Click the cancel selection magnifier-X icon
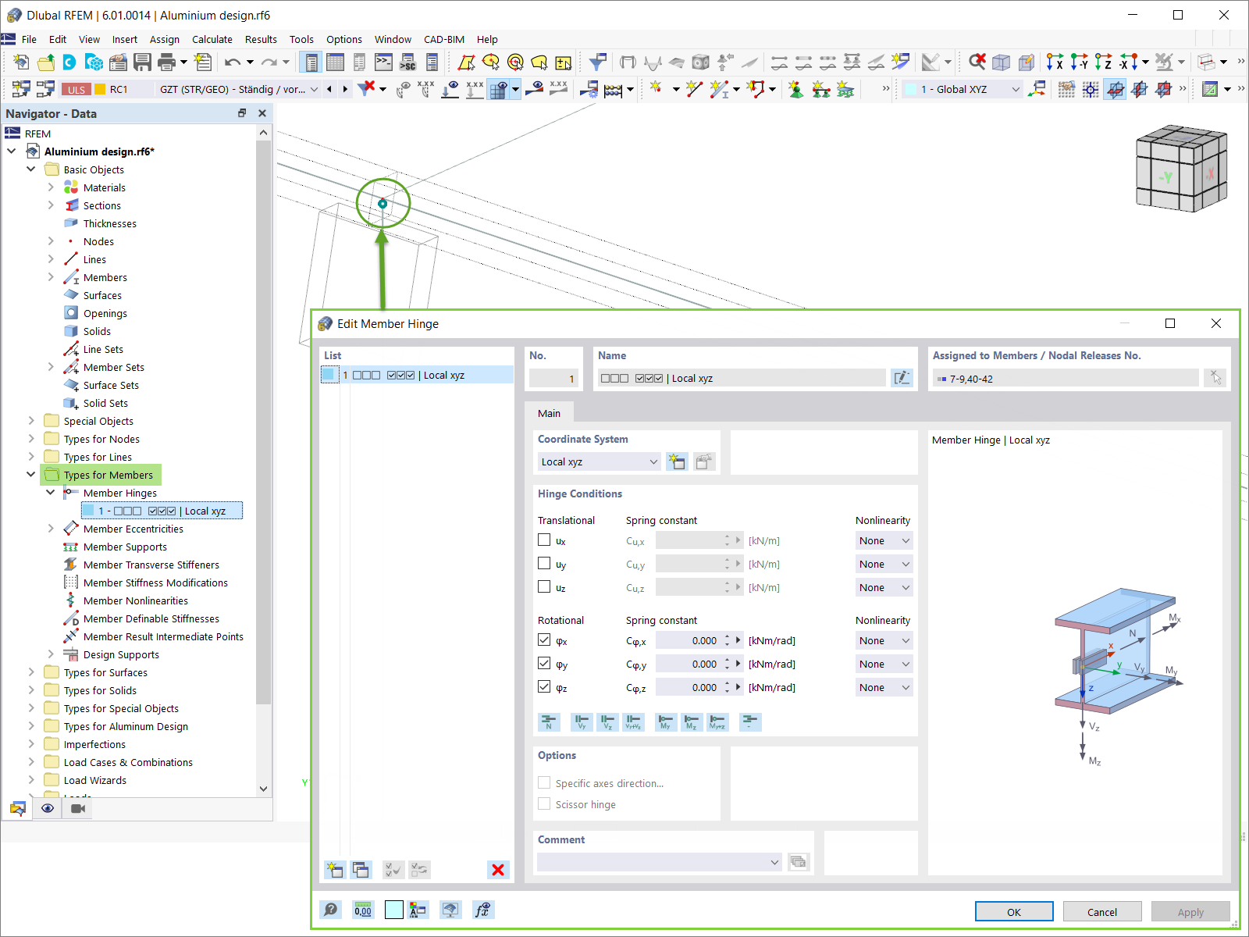The width and height of the screenshot is (1249, 937). coord(977,62)
